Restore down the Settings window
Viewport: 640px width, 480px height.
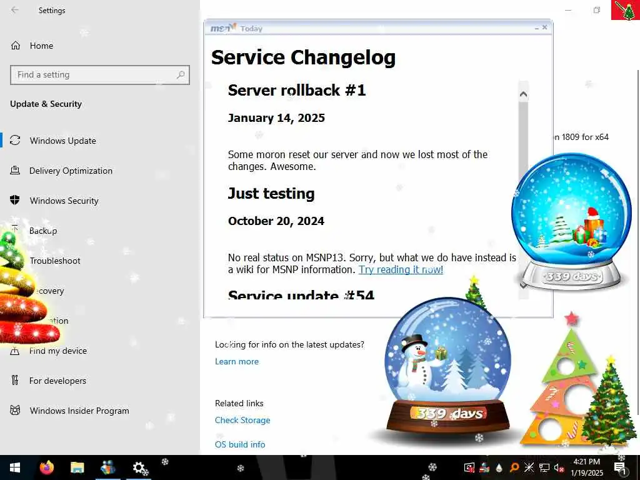597,10
